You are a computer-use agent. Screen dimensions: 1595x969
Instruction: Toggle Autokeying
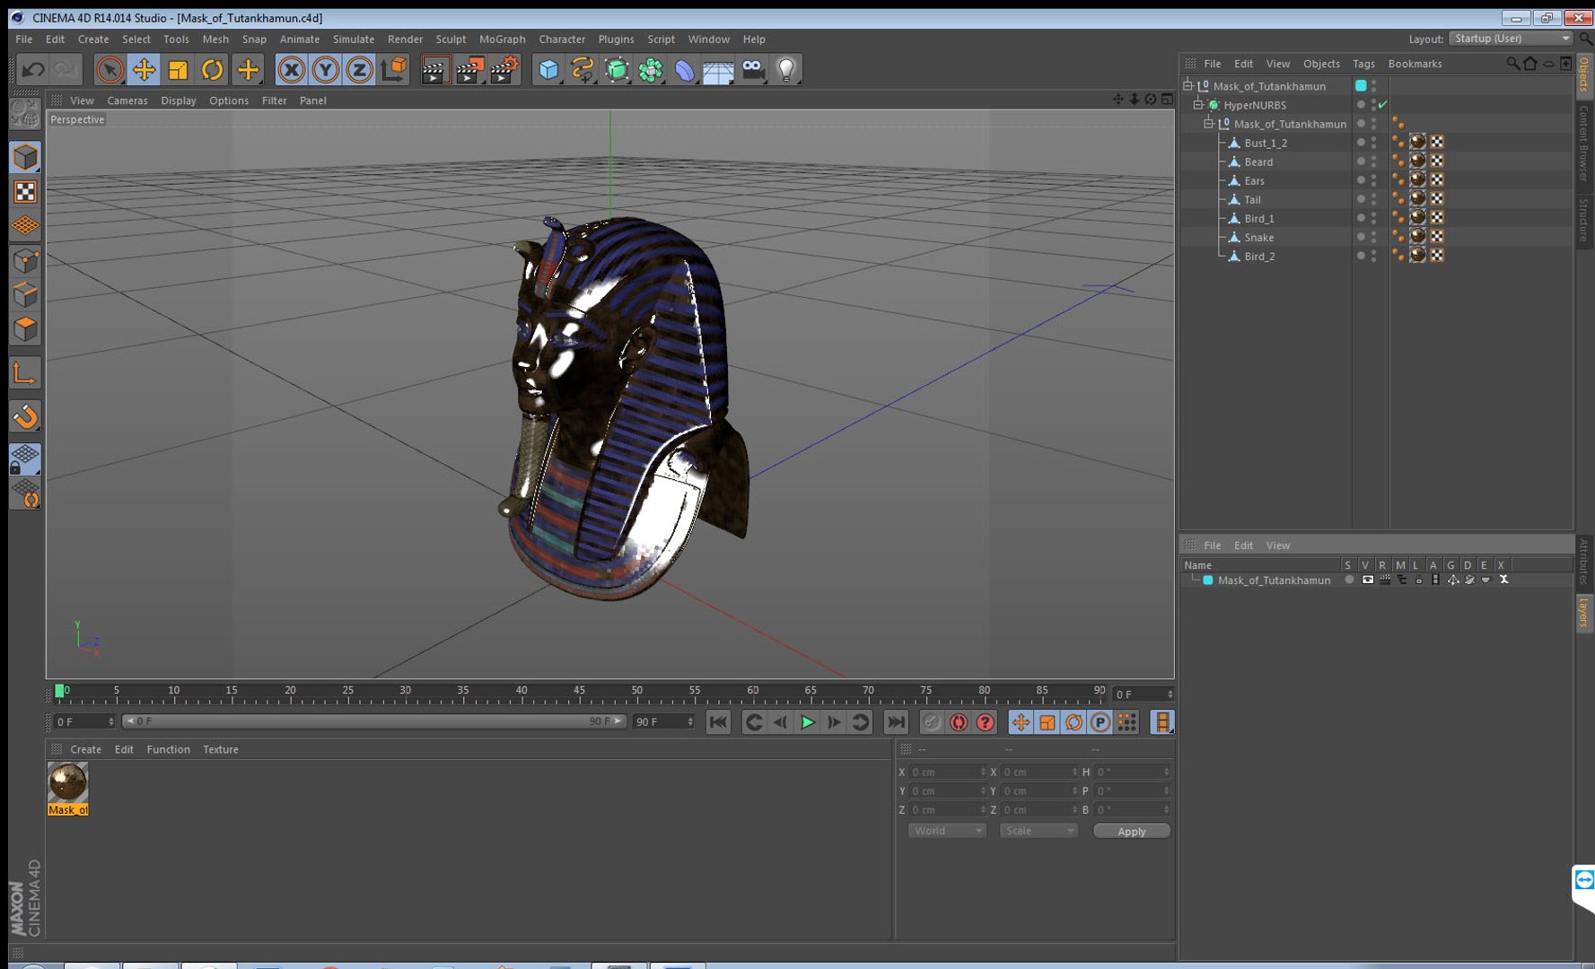959,721
